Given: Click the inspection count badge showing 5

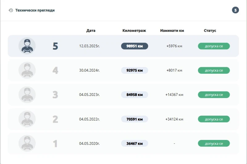Looking at the screenshot, I should [235, 10].
